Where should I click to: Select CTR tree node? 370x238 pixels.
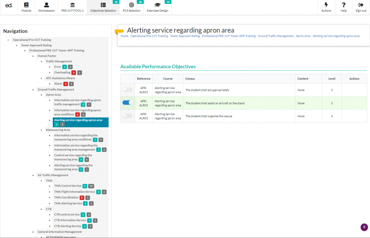(49, 209)
